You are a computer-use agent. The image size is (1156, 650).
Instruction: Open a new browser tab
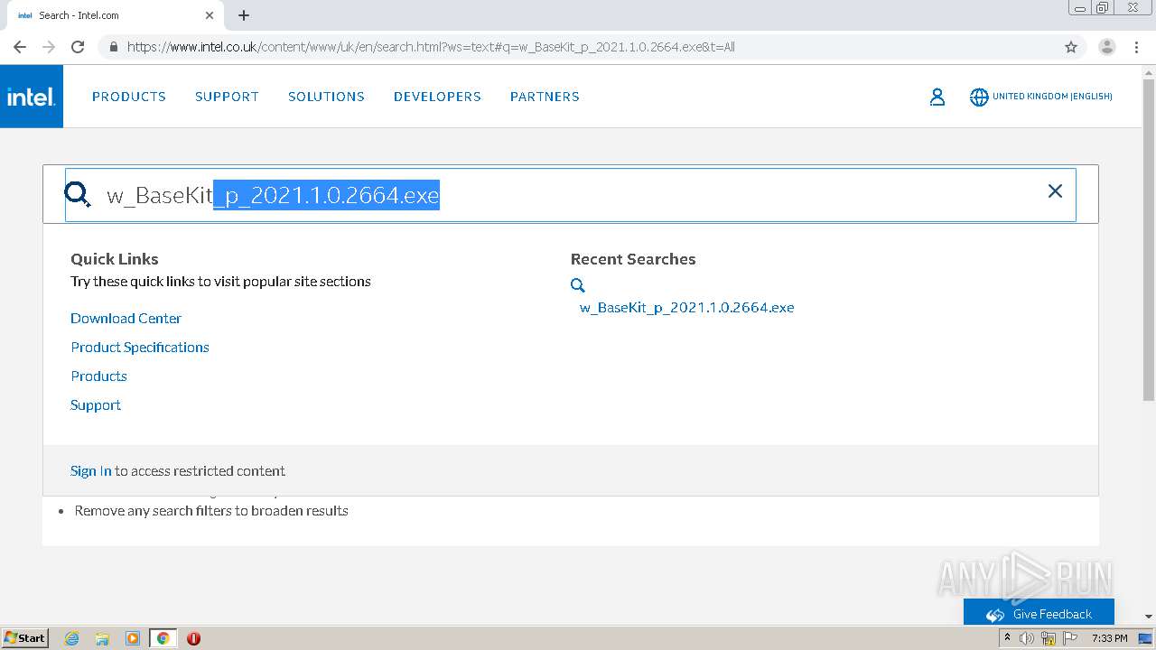244,15
